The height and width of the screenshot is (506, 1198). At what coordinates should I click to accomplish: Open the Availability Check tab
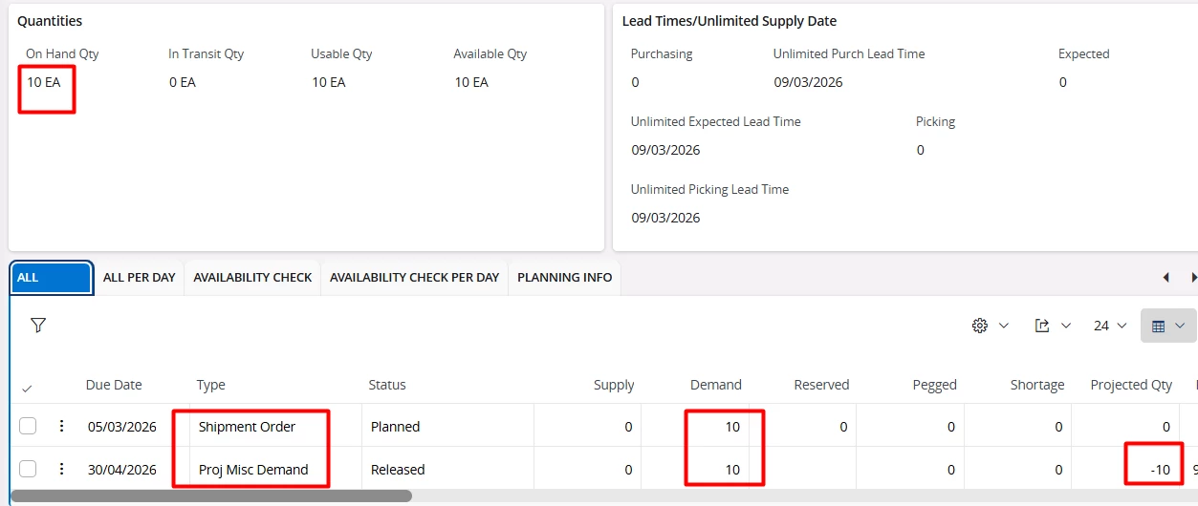click(252, 278)
